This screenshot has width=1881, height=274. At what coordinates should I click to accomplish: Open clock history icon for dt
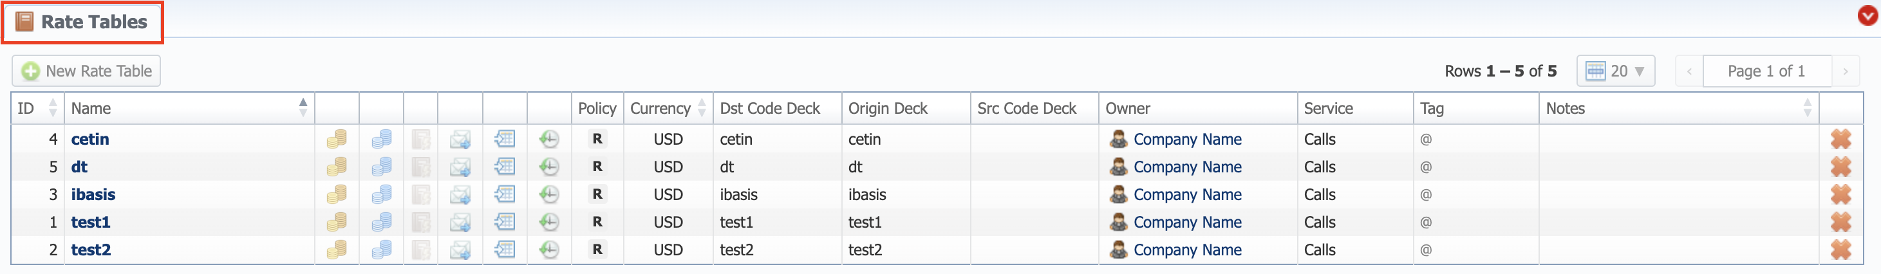tap(549, 166)
